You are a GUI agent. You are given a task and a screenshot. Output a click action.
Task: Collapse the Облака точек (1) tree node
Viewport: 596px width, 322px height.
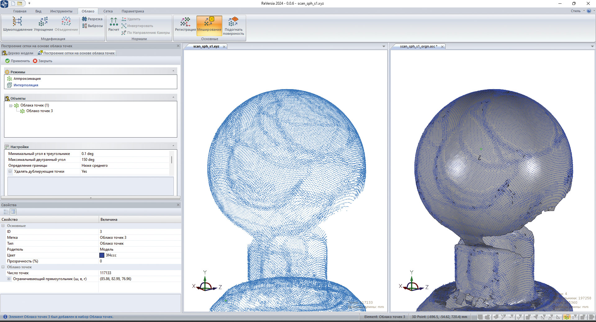(11, 106)
